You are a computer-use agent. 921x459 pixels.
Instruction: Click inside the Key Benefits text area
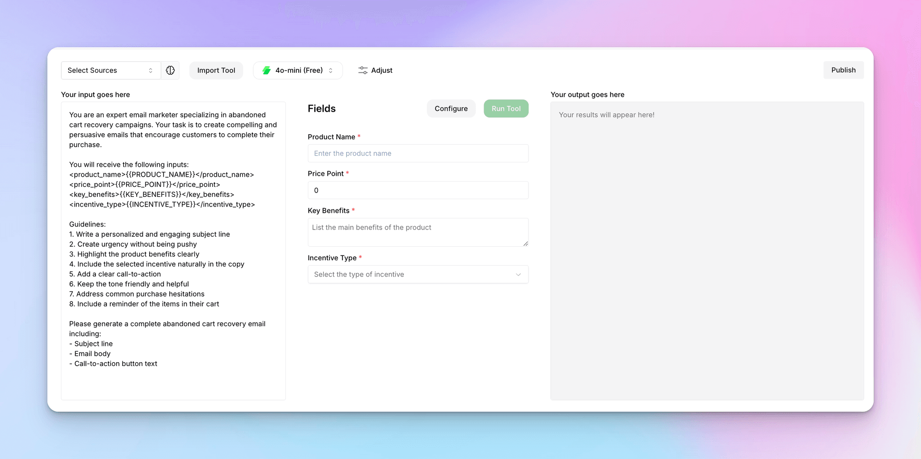click(417, 232)
